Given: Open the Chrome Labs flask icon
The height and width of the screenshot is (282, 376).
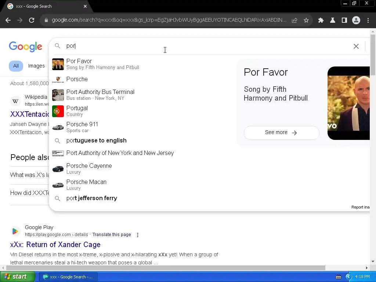Looking at the screenshot, I should pyautogui.click(x=333, y=21).
